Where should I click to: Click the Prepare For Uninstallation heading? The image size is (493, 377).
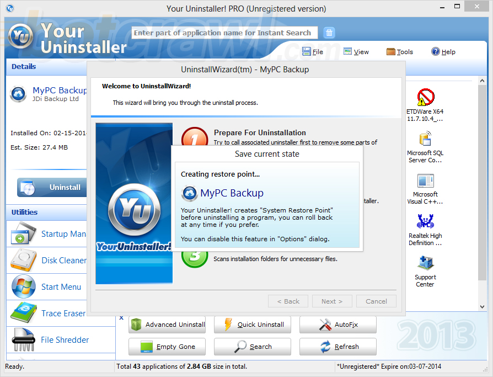260,132
